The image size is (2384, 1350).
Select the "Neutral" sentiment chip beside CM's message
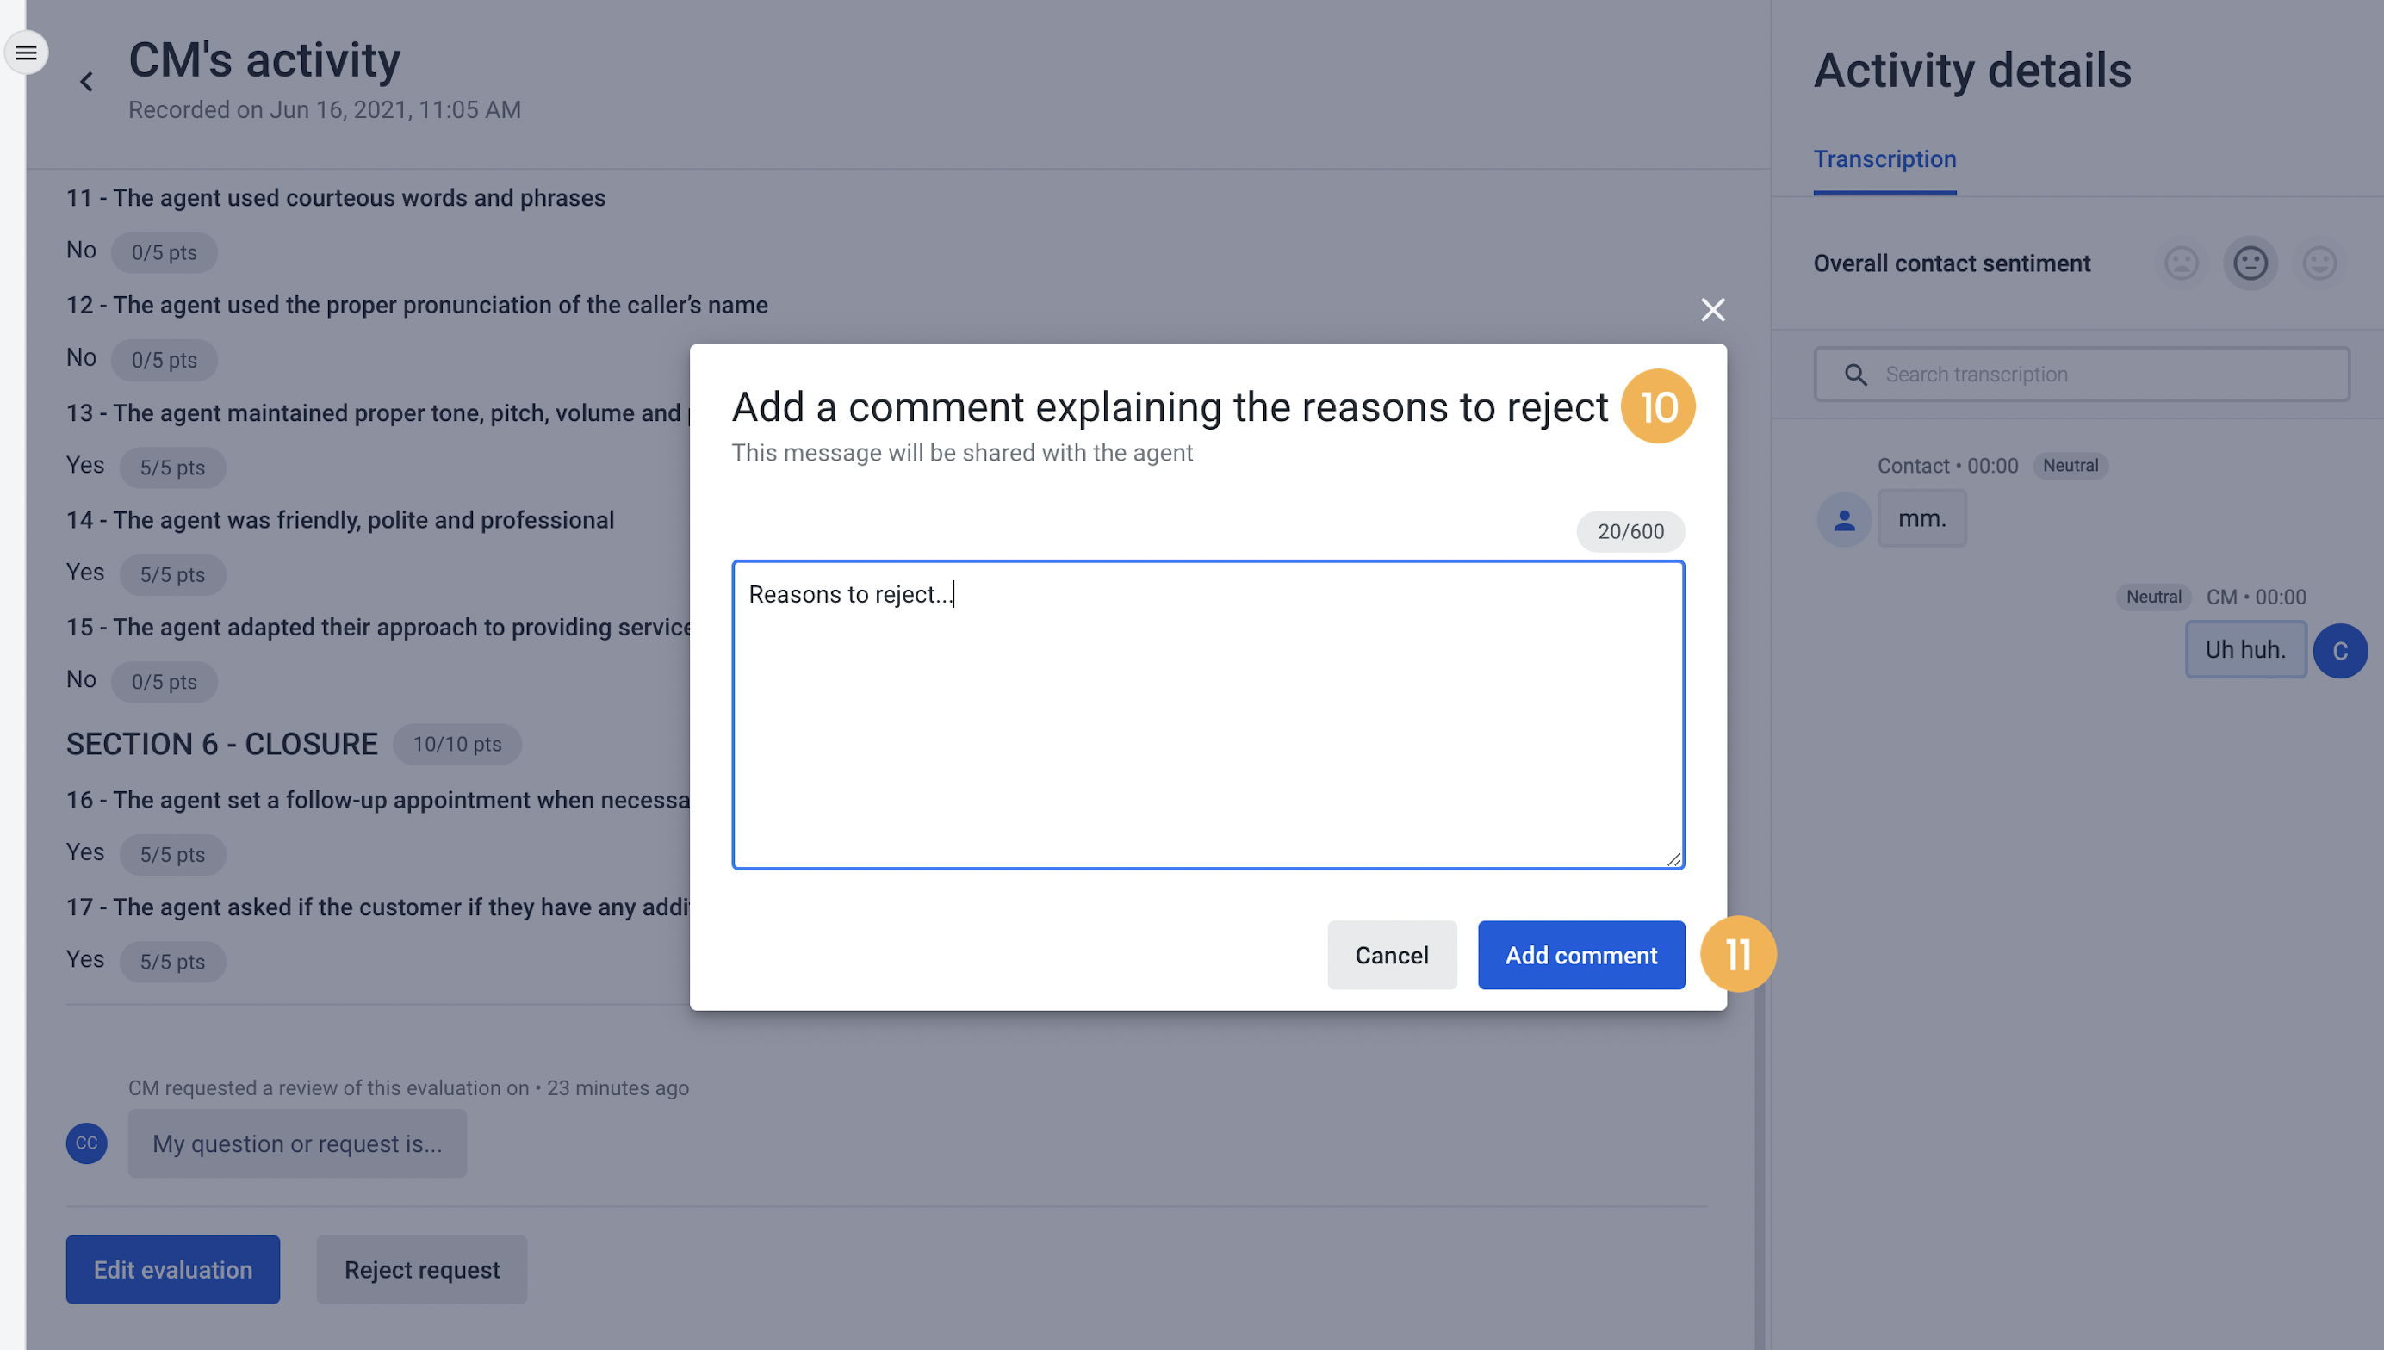click(2153, 596)
